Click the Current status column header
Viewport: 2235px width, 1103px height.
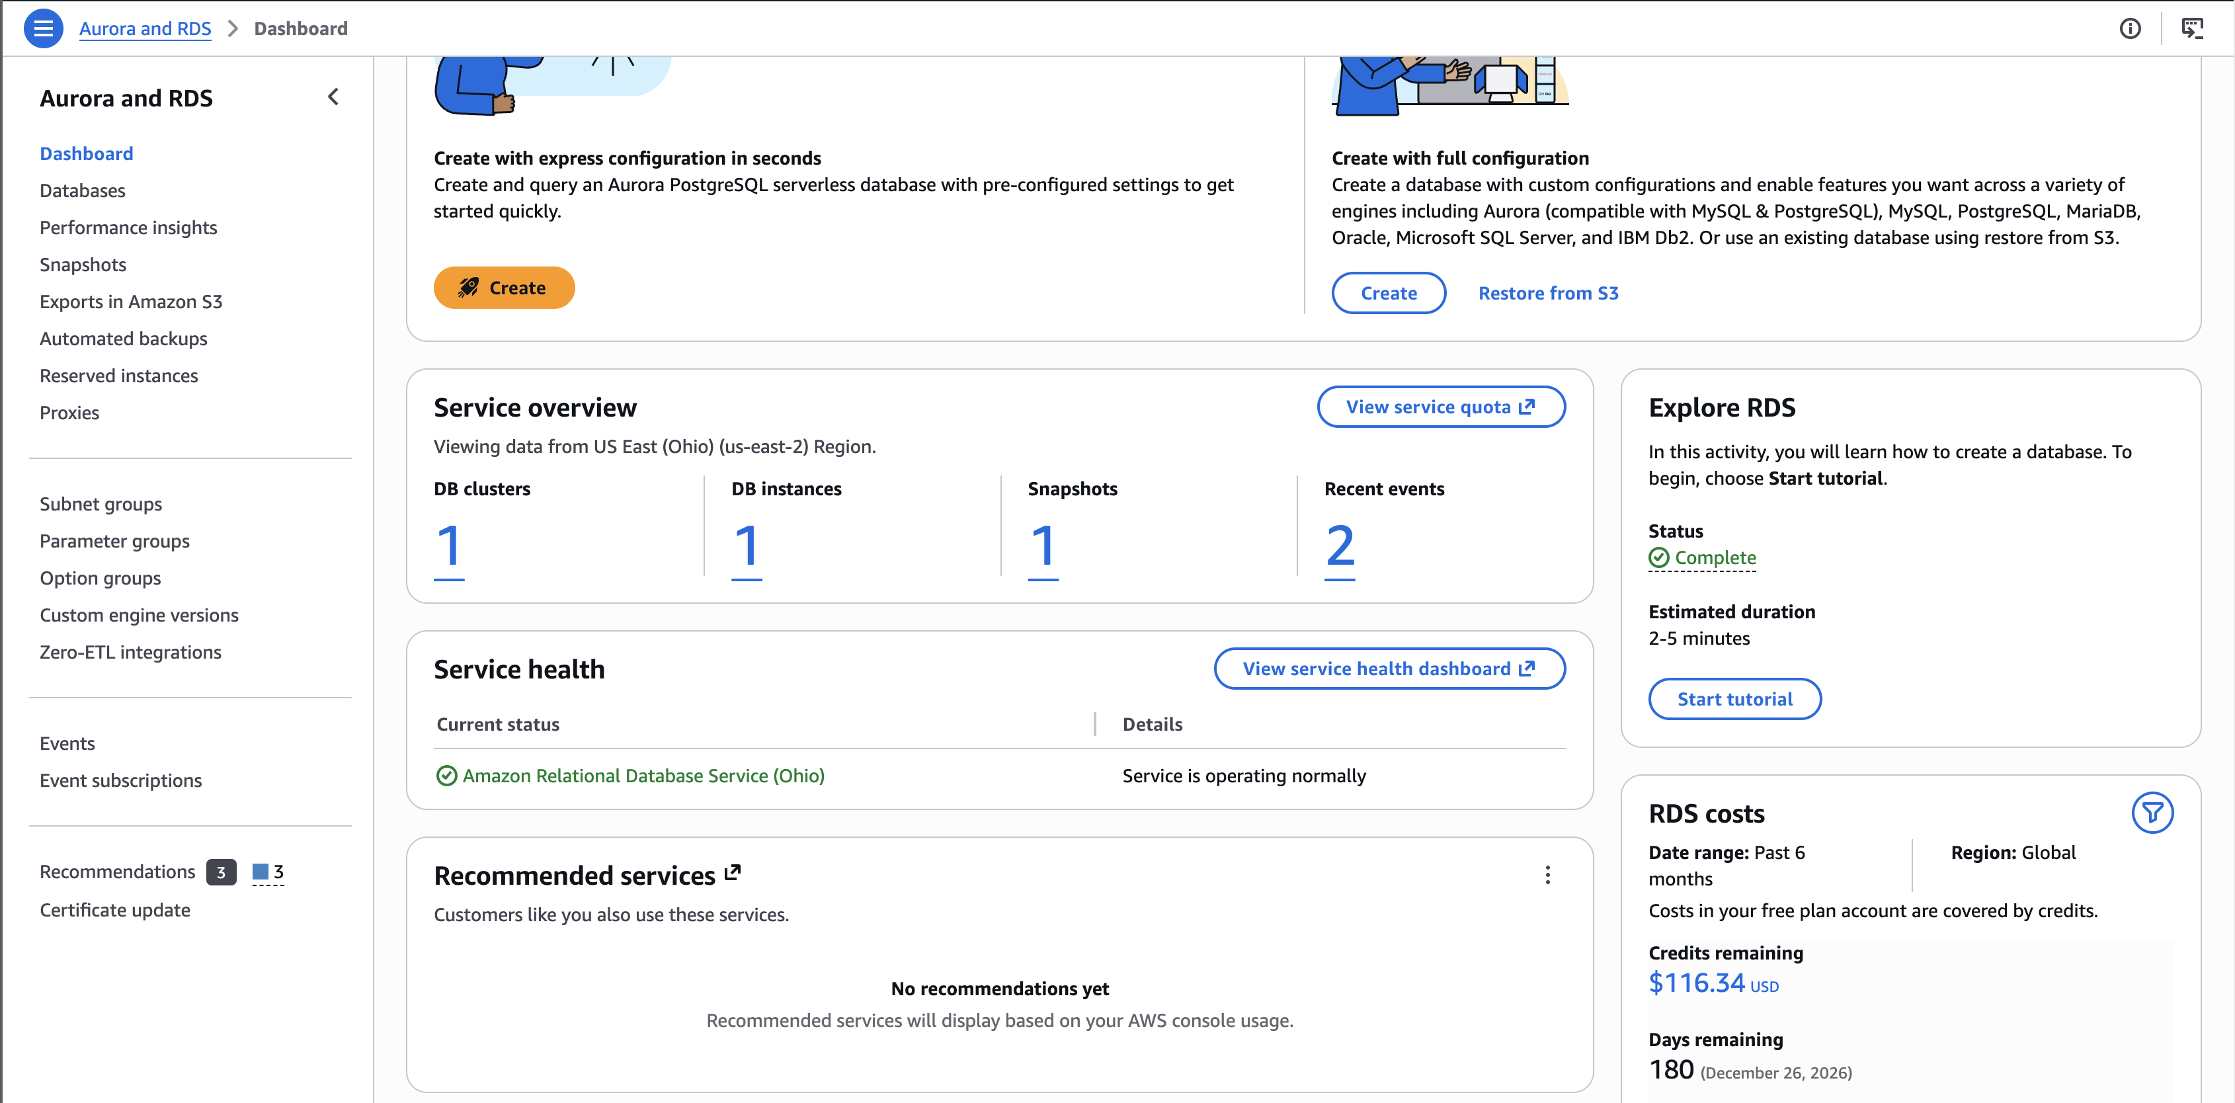498,725
